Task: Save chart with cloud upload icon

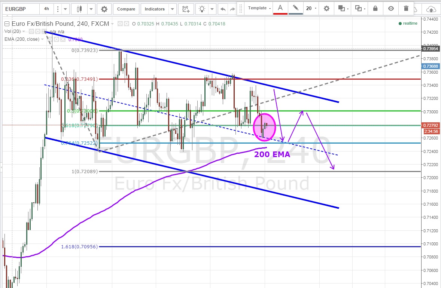Action: 431,9
